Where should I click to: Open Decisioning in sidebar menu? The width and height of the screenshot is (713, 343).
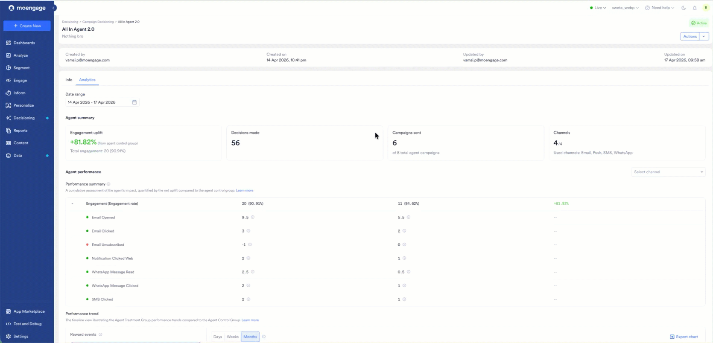coord(24,118)
